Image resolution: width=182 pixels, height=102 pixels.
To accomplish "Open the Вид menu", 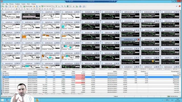I will pyautogui.click(x=7, y=4).
